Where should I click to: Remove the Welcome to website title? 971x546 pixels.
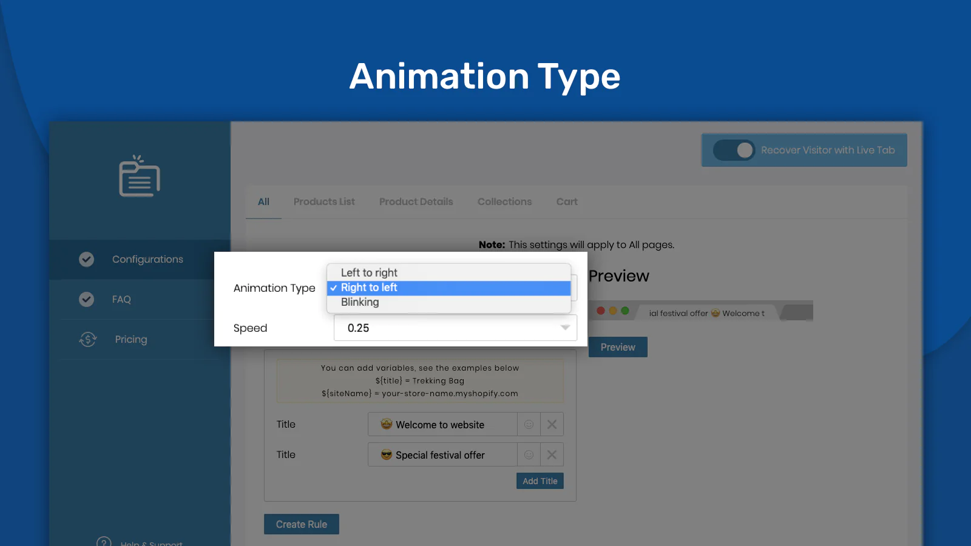(552, 425)
